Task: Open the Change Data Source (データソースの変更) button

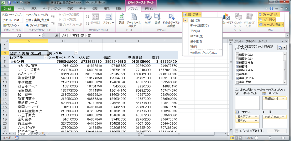Action: coord(134,20)
